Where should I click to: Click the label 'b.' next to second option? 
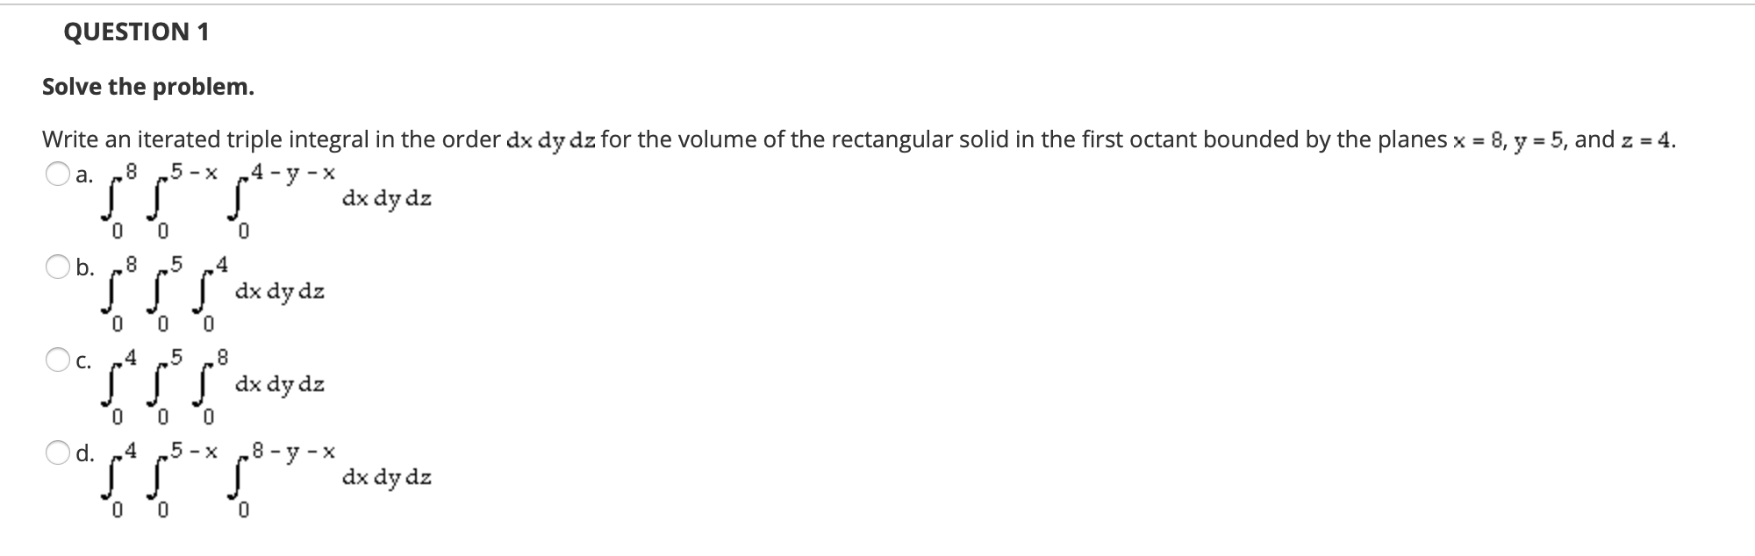pyautogui.click(x=85, y=267)
